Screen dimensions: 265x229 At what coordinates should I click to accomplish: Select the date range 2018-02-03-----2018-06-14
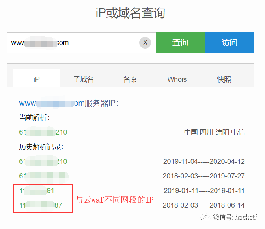coord(203,205)
